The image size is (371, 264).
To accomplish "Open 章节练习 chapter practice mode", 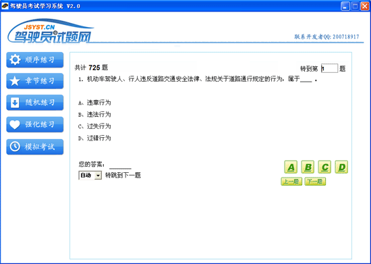I will point(35,81).
